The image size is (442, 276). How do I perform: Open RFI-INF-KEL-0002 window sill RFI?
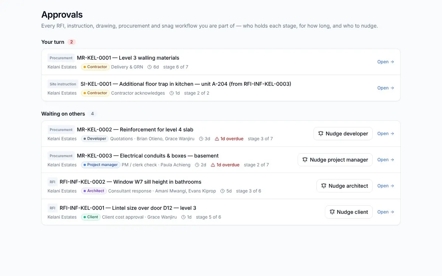386,186
